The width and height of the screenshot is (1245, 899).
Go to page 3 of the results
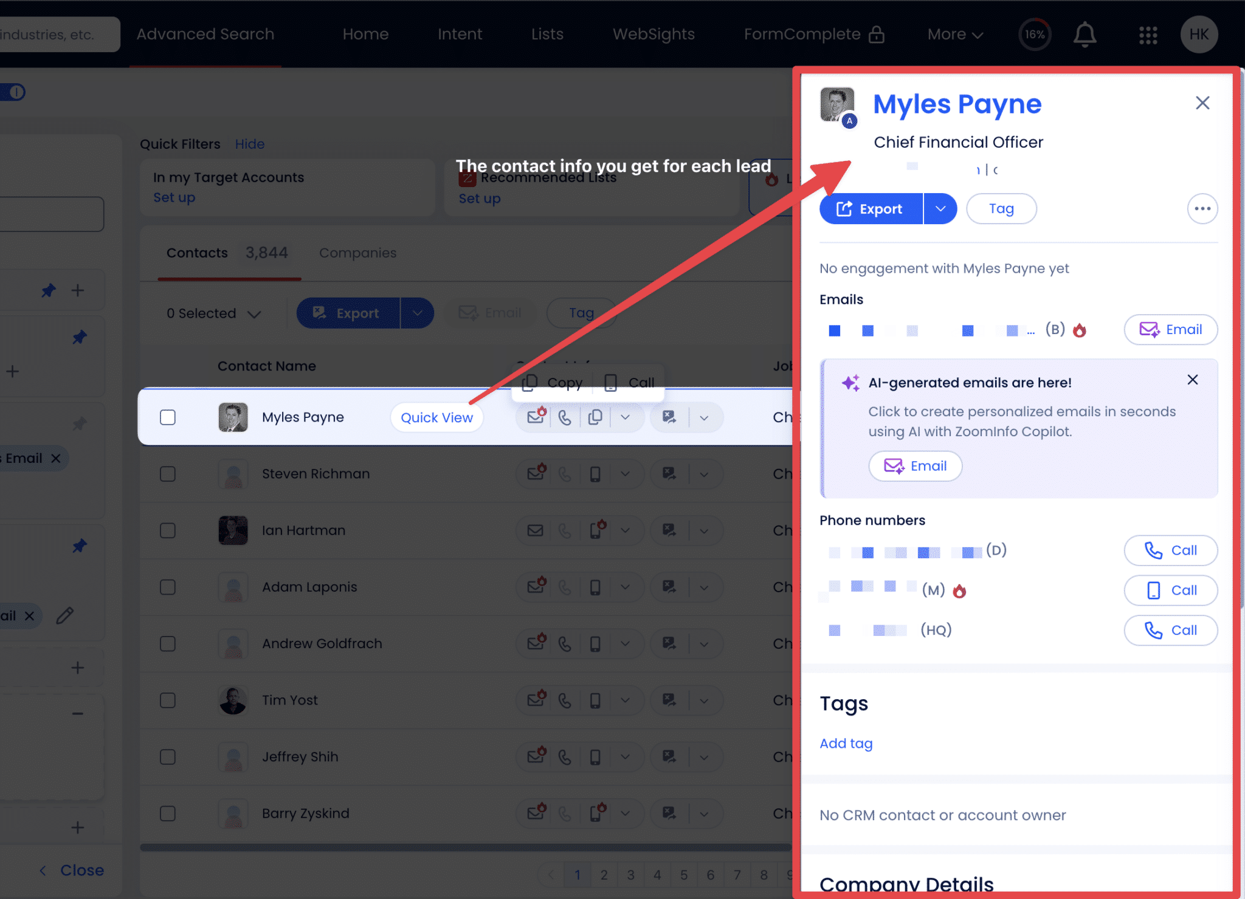click(x=630, y=875)
